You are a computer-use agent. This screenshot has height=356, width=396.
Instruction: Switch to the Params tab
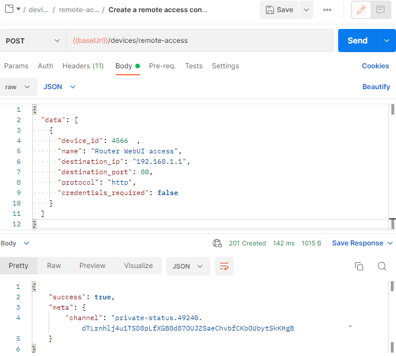(16, 66)
